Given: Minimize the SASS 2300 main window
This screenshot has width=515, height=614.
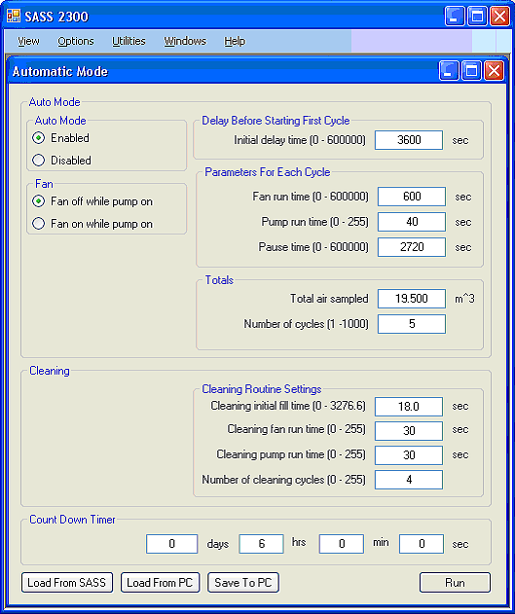Looking at the screenshot, I should click(455, 17).
